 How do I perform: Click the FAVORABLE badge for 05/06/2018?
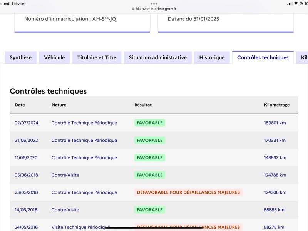[150, 175]
